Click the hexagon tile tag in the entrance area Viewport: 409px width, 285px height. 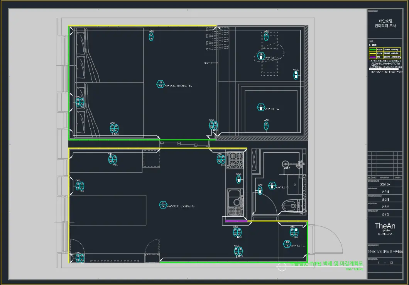[x=287, y=244]
